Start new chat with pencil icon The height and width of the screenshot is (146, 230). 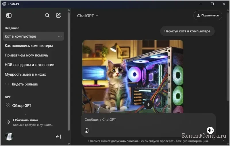(x=58, y=16)
